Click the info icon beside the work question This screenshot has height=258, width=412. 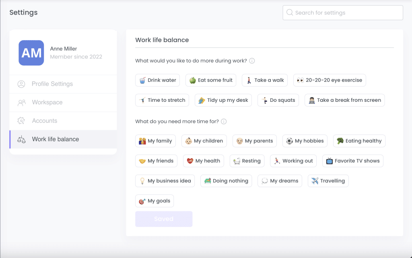tap(252, 61)
